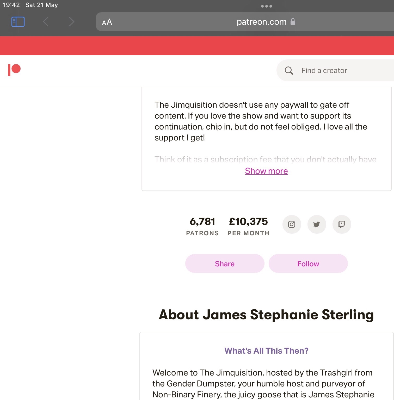
Task: Go back to the previous page
Action: [x=46, y=22]
